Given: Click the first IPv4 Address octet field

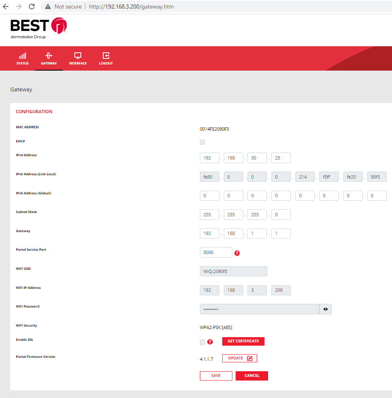Looking at the screenshot, I should 209,158.
